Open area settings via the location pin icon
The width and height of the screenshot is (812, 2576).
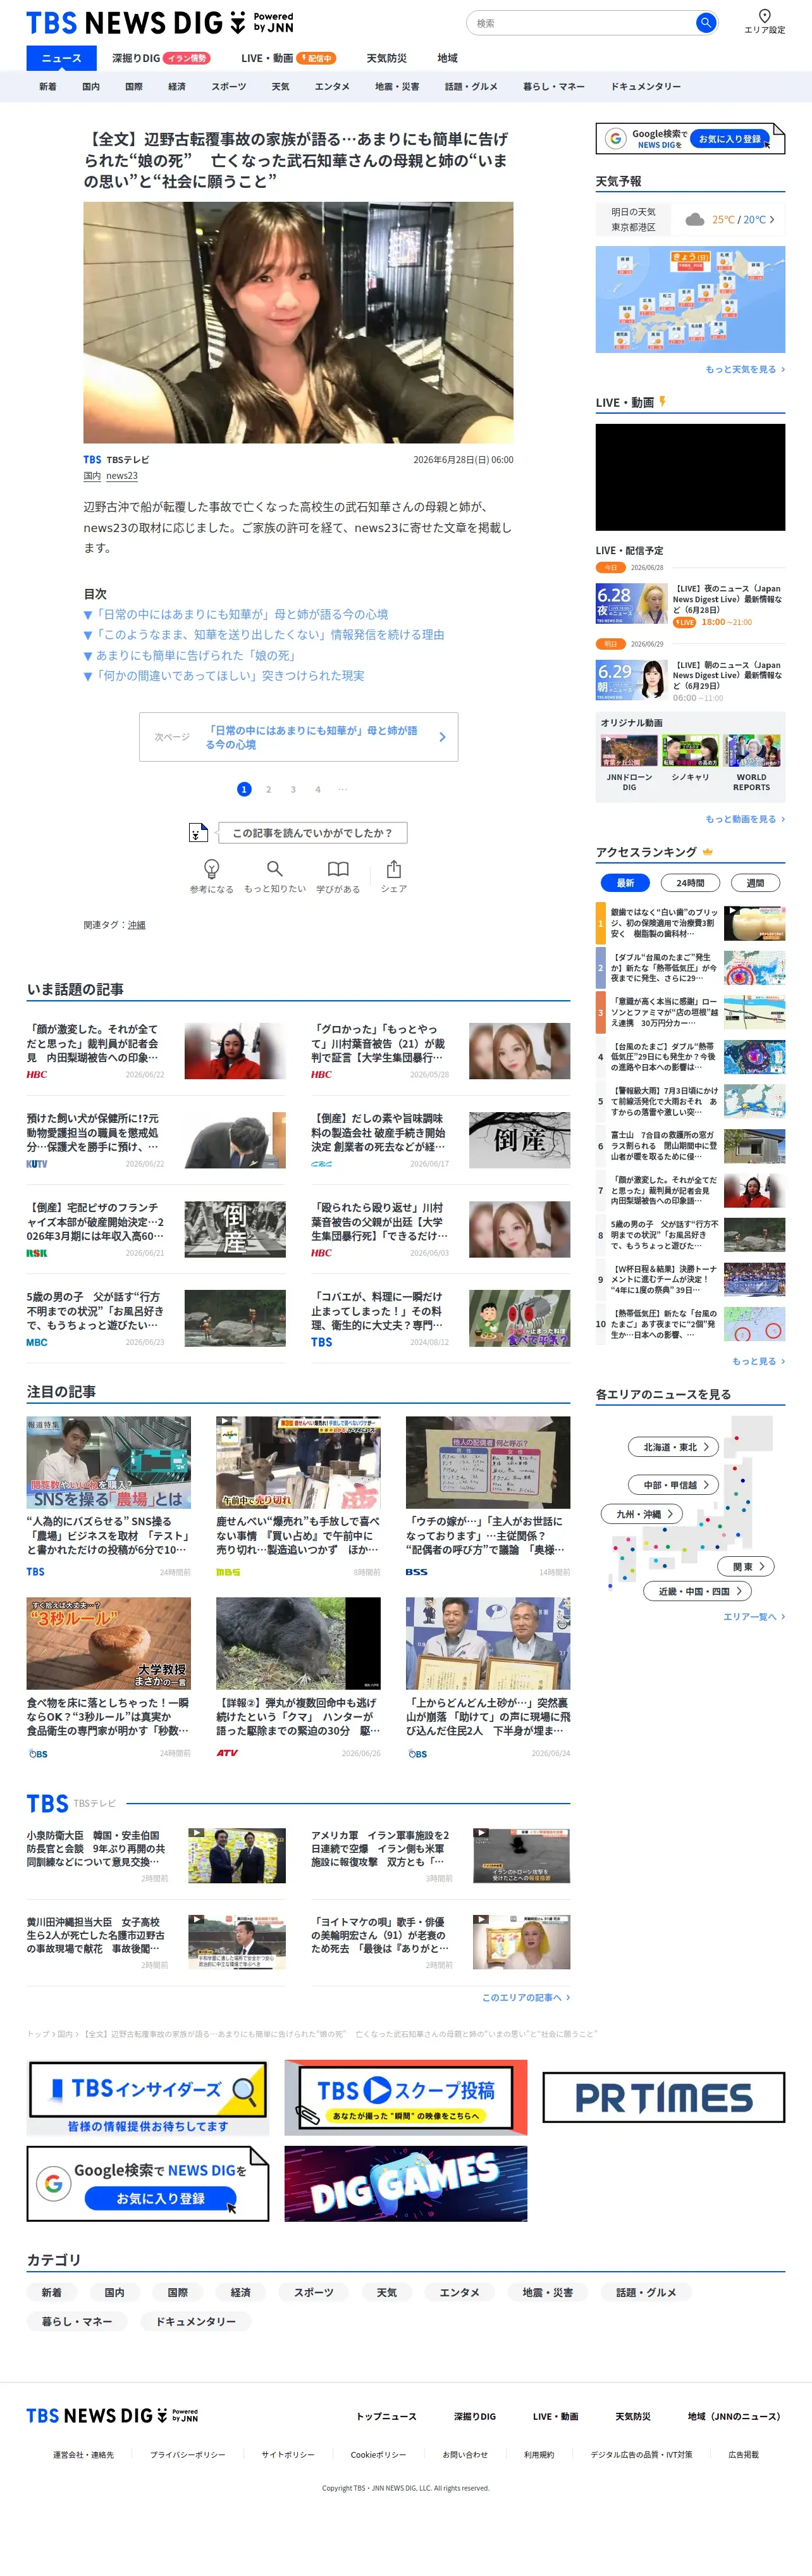click(764, 16)
